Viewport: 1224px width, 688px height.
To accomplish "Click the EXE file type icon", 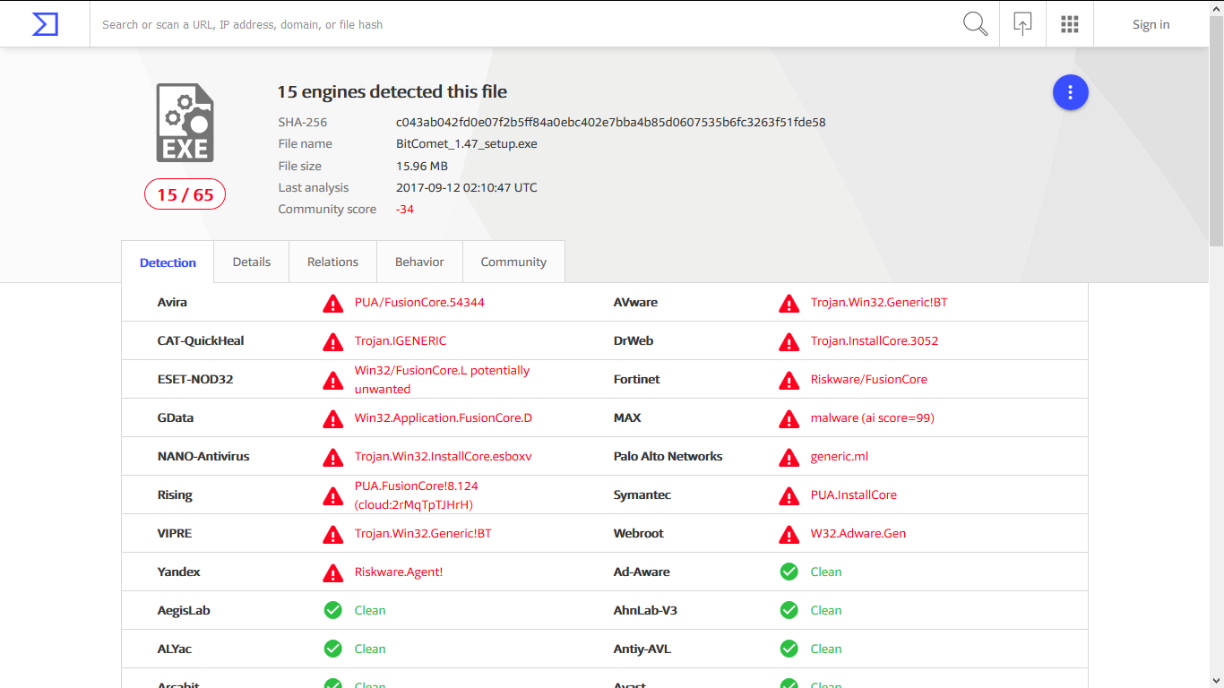I will 185,123.
